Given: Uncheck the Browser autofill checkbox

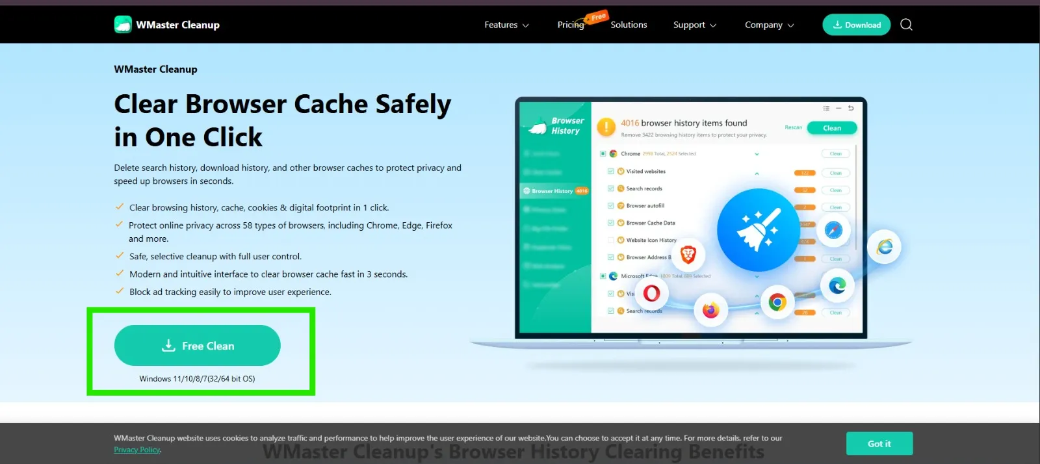Looking at the screenshot, I should [611, 206].
